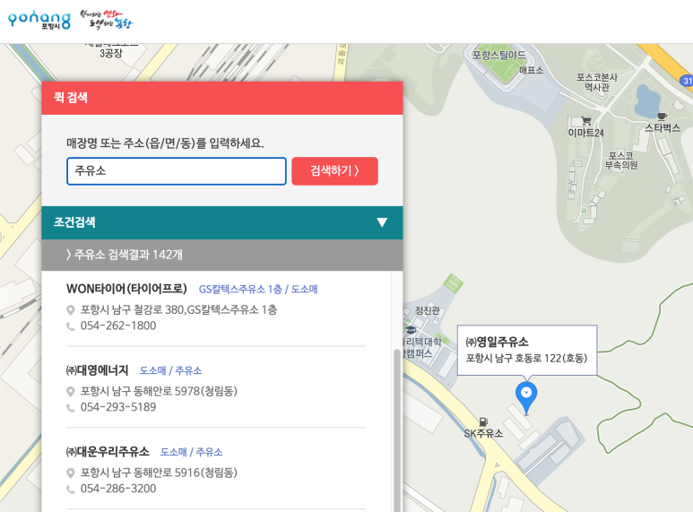Open the ㈜대운우리주유소 result
This screenshot has height=512, width=693.
point(108,451)
